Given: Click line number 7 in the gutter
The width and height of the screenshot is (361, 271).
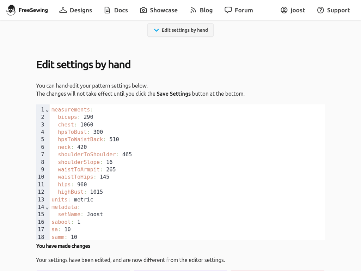Looking at the screenshot, I should [42, 155].
